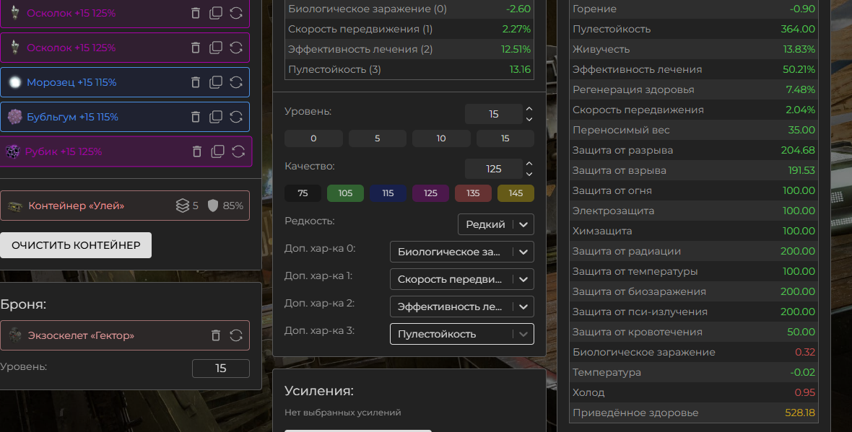Screen dimensions: 852x432
Task: Replace the second Осколок +15 125% artifact
Action: 236,48
